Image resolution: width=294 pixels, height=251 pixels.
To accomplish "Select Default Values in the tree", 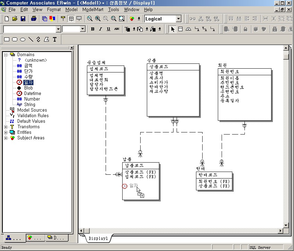I will (x=31, y=121).
